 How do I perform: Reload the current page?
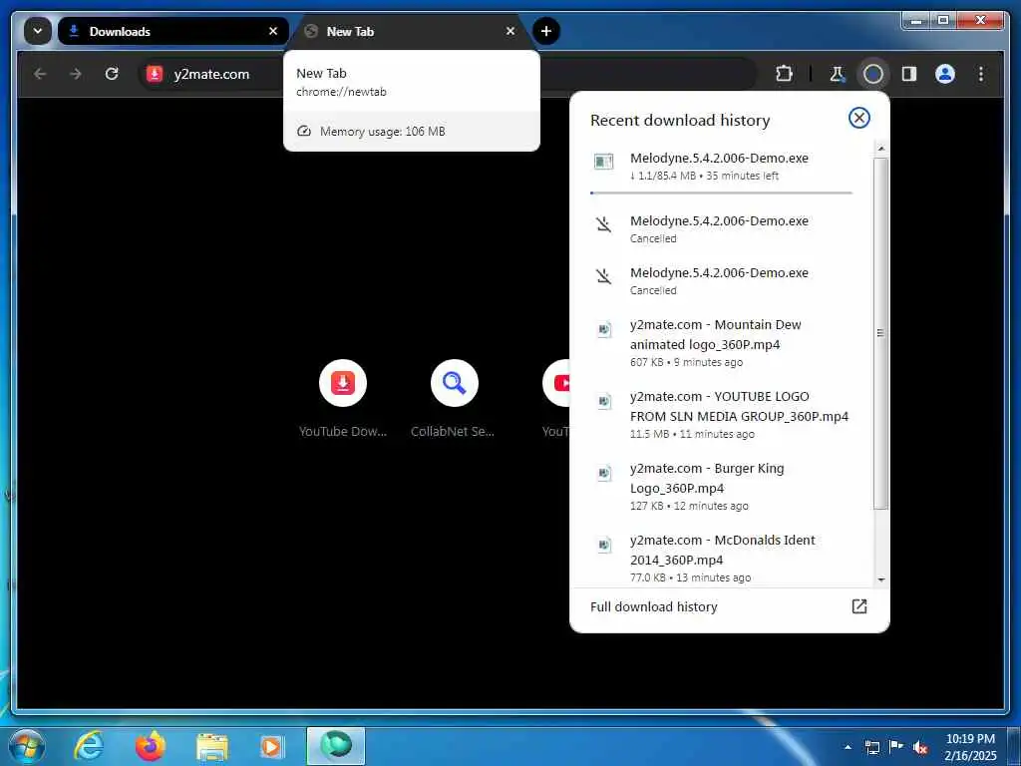point(112,74)
